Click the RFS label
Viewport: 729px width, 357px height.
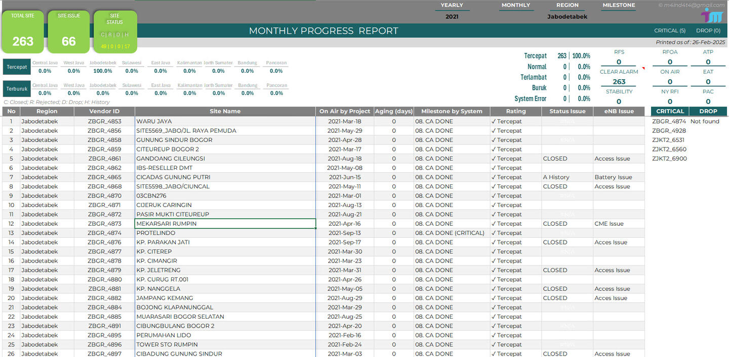pyautogui.click(x=619, y=52)
